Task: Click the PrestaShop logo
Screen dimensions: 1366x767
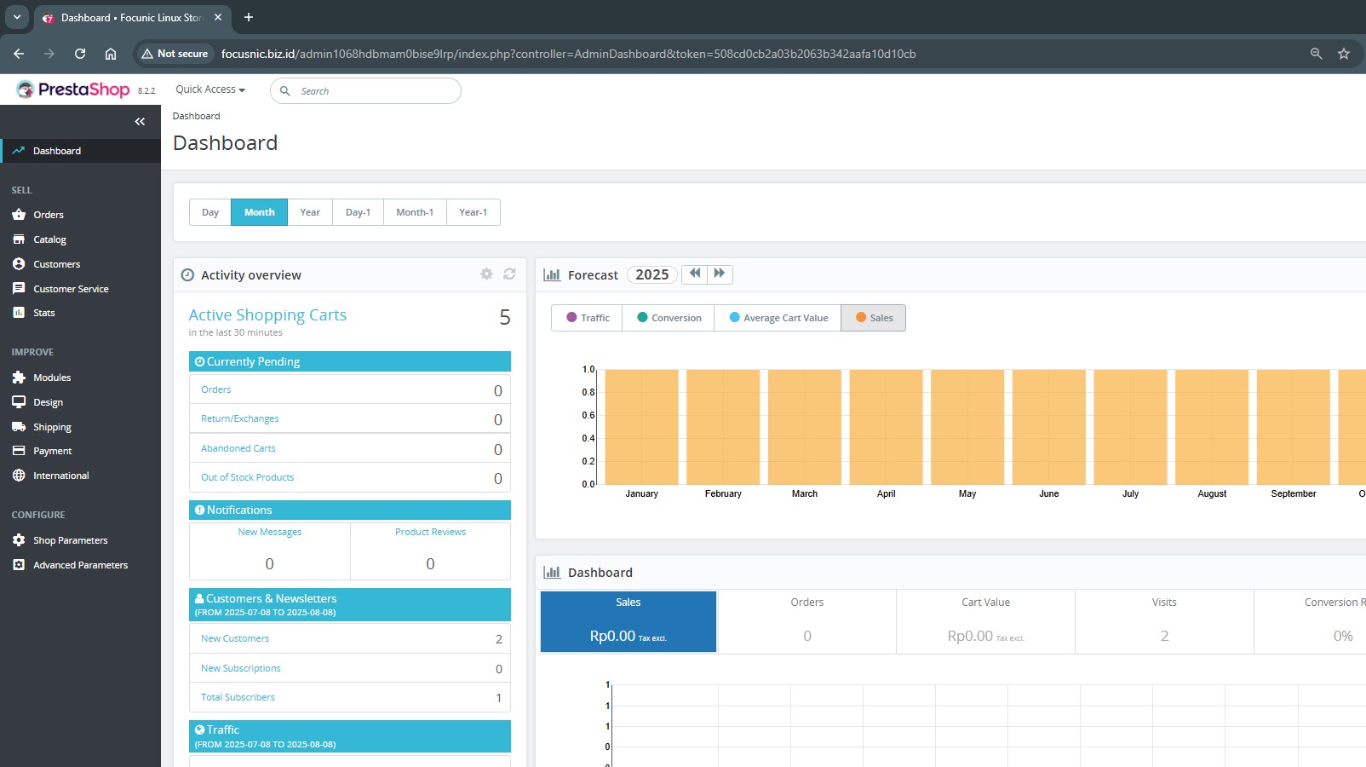Action: pyautogui.click(x=74, y=89)
